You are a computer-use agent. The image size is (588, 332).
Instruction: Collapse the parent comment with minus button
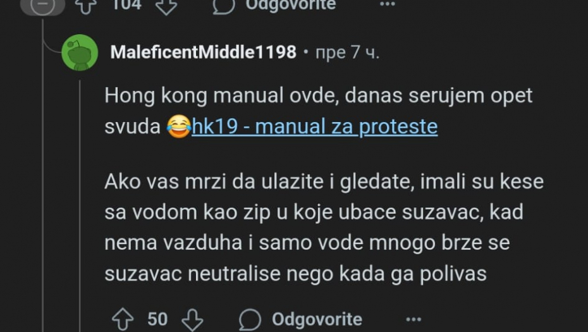pyautogui.click(x=43, y=6)
